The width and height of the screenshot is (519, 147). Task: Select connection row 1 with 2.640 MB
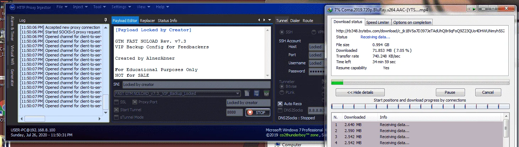coord(418,125)
